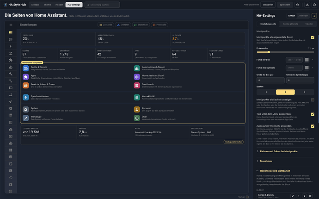319x199 pixels.
Task: Click the pink Dashboards icon
Action: (x=137, y=85)
